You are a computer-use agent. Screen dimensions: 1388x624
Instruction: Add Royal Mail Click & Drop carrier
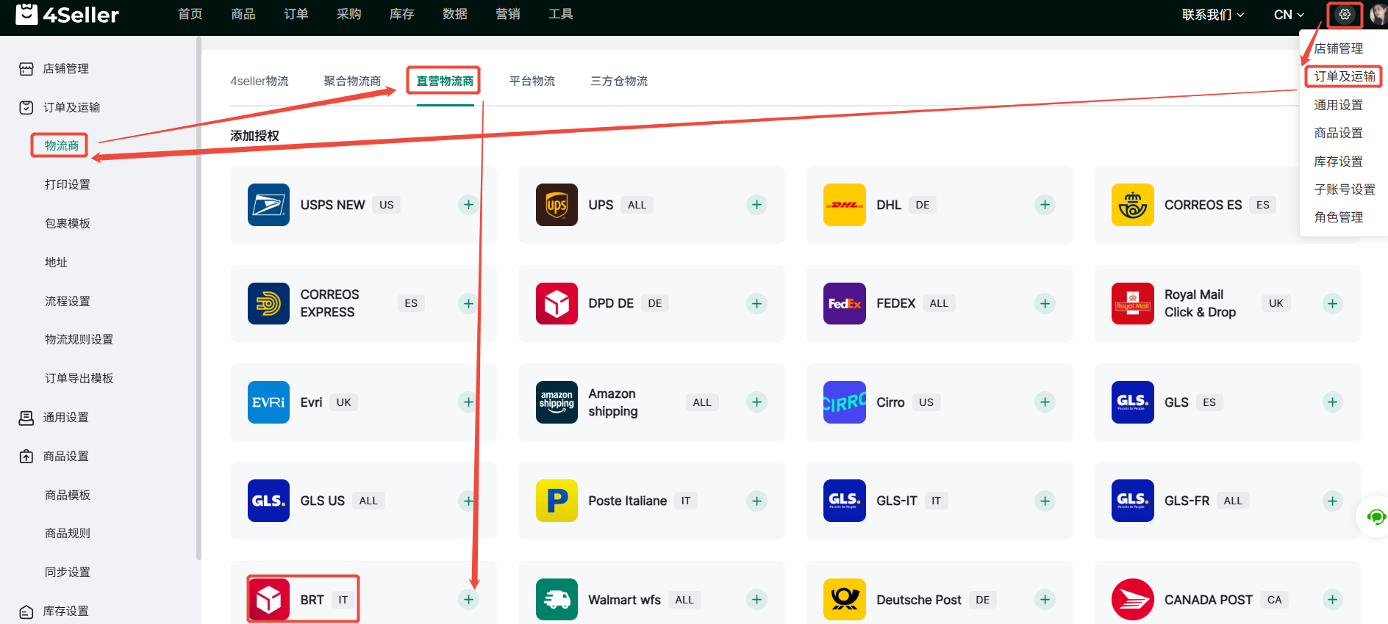(x=1332, y=303)
